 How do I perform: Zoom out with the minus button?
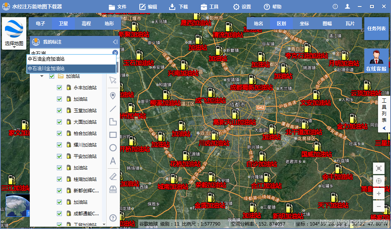click(378, 206)
